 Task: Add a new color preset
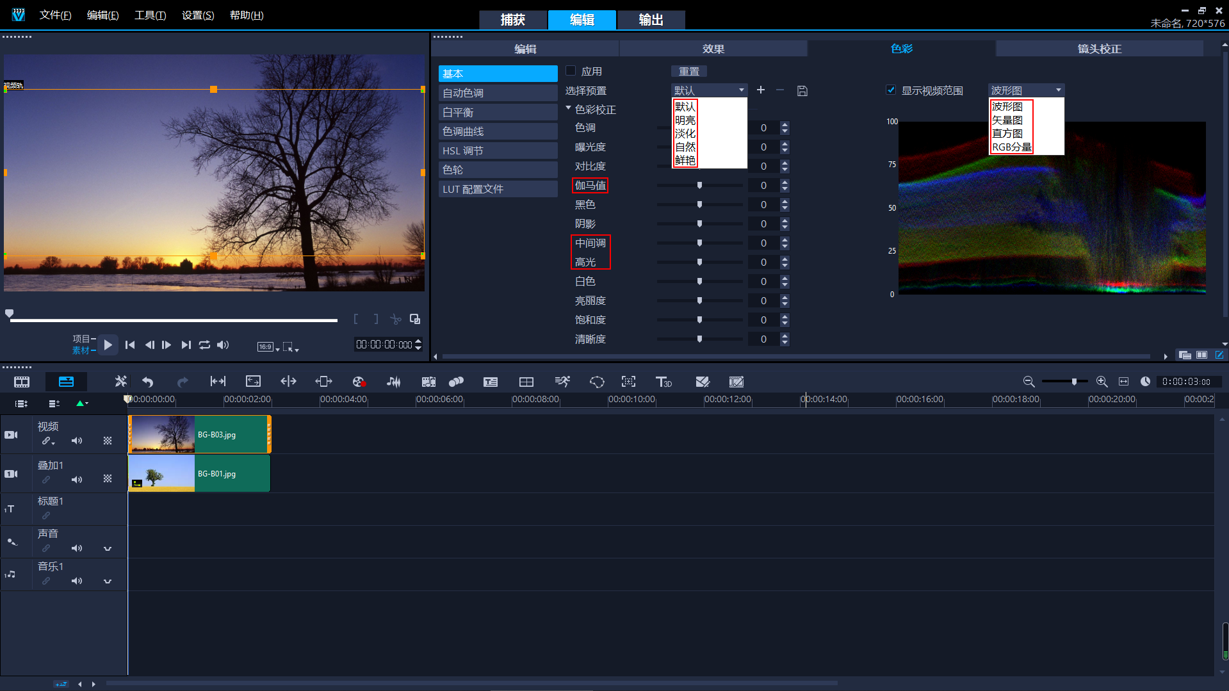point(761,90)
